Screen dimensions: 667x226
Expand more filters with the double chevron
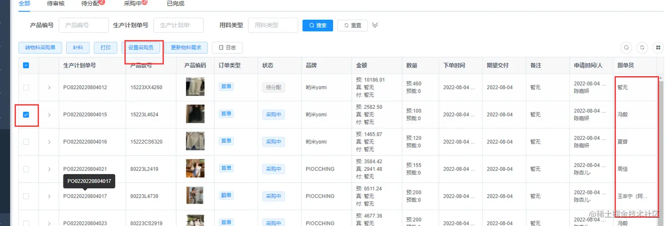[x=375, y=25]
